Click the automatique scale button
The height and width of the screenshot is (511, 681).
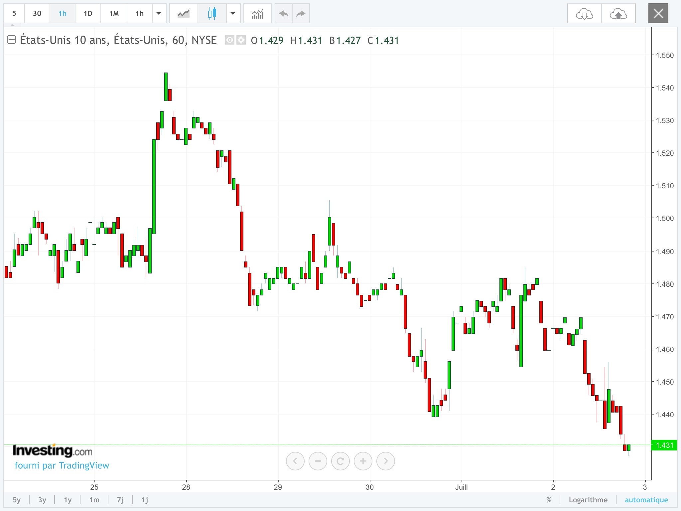pyautogui.click(x=646, y=500)
